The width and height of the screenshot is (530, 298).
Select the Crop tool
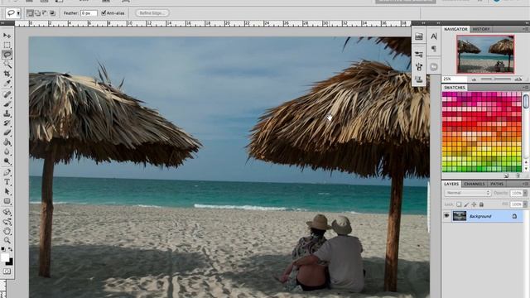[7, 74]
